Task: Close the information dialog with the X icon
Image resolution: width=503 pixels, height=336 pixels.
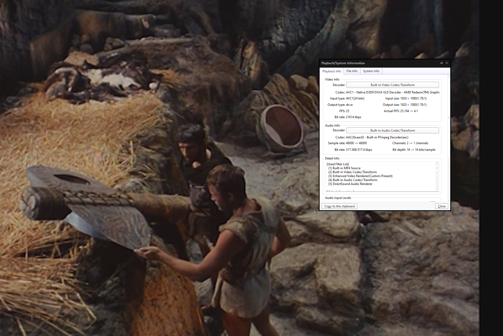Action: pos(447,63)
